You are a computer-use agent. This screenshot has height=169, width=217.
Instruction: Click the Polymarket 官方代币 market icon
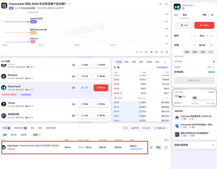click(177, 126)
